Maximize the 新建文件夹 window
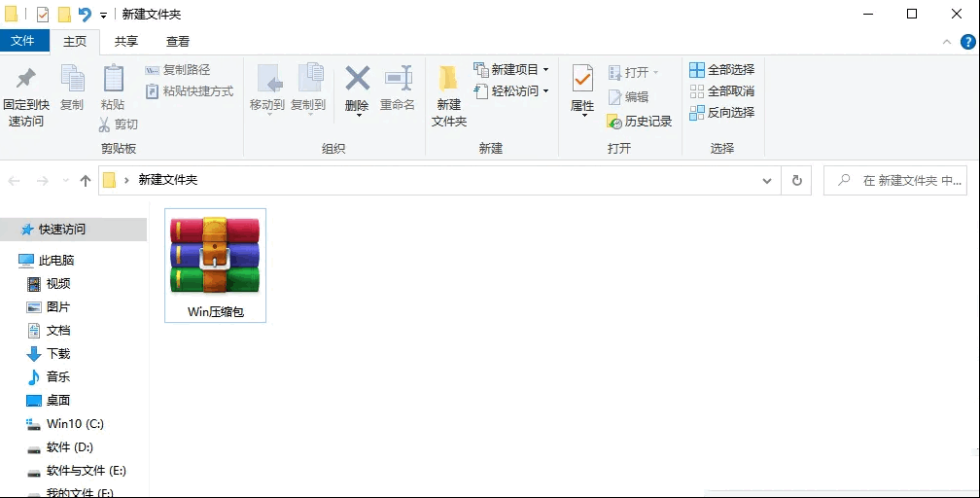Viewport: 980px width, 498px height. [x=912, y=14]
